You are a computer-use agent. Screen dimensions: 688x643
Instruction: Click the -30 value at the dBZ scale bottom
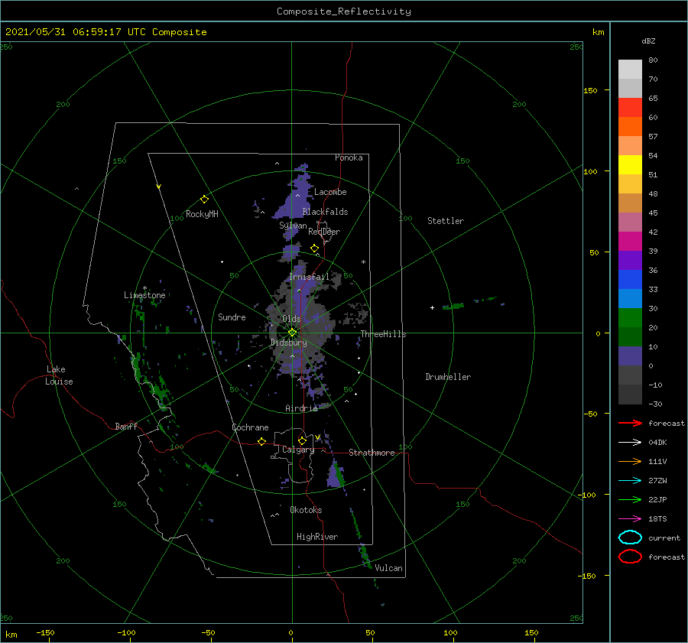click(x=655, y=404)
